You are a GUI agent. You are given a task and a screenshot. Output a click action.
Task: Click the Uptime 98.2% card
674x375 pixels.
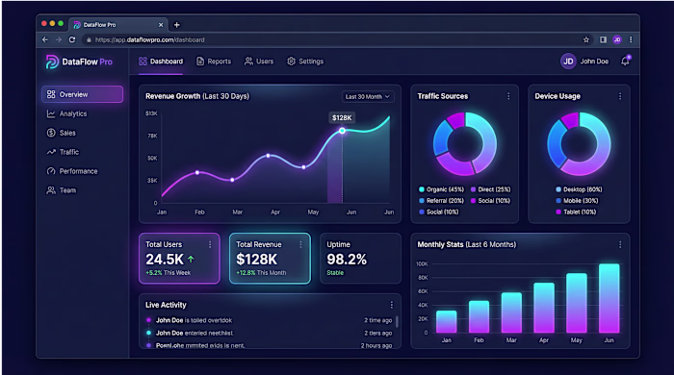[360, 259]
